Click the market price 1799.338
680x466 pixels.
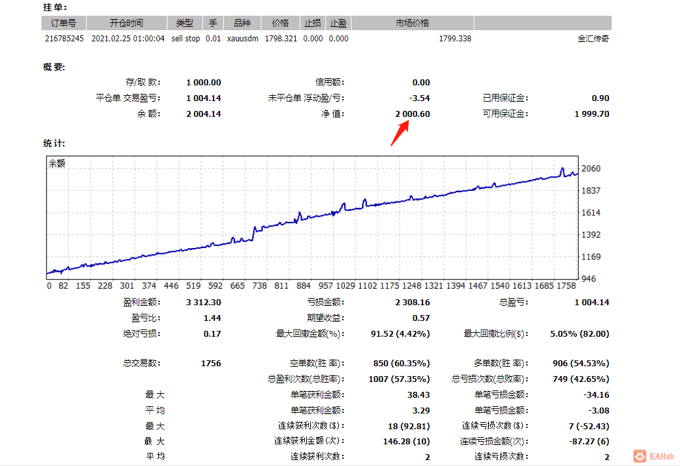(455, 39)
